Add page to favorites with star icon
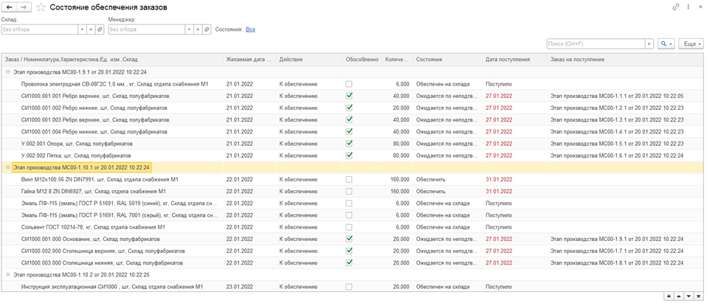The height and width of the screenshot is (303, 707). tap(41, 7)
